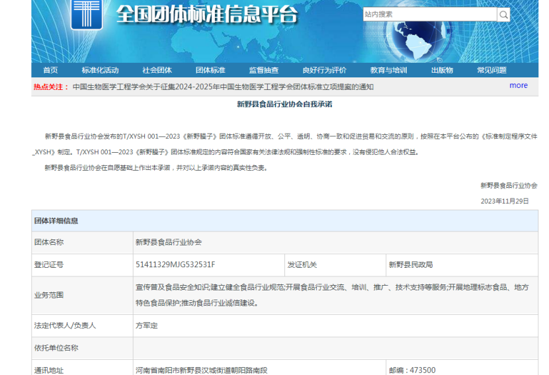
Task: Select the page title 新野县食品行业协会自我承诺
Action: point(284,104)
